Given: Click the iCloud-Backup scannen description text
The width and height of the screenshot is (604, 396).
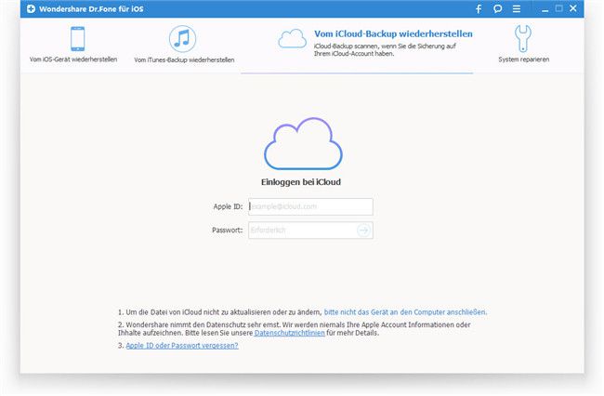Looking at the screenshot, I should coord(385,49).
